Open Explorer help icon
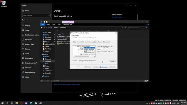Viewport: 187px width, 105px height. click(148, 24)
